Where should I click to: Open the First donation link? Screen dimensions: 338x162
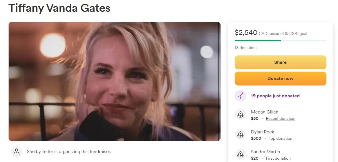(x=278, y=158)
